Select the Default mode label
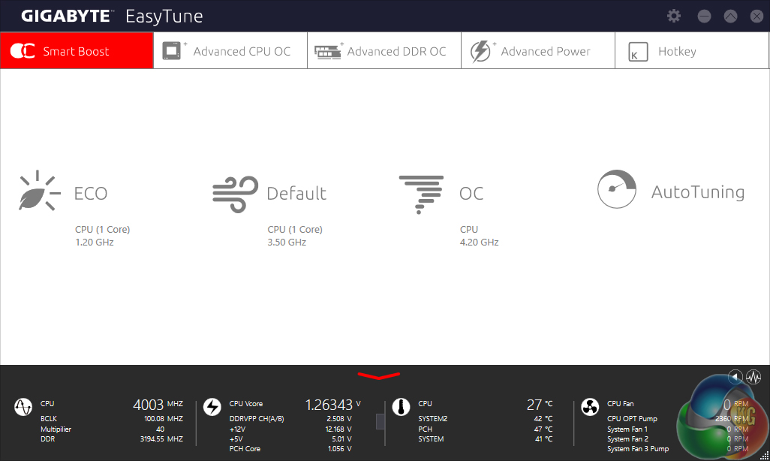 [x=296, y=194]
